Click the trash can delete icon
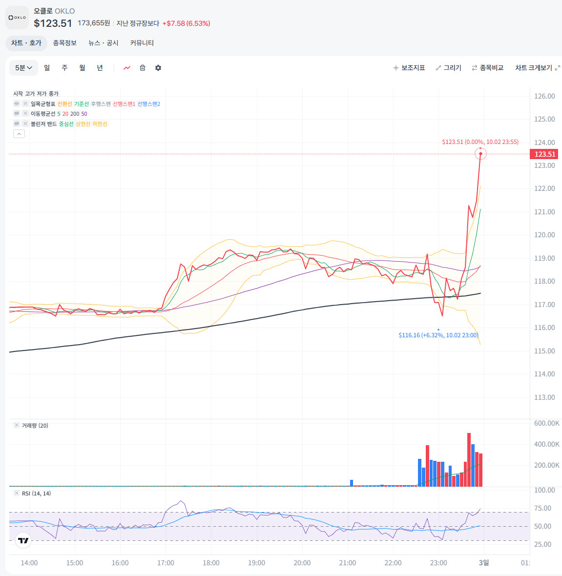562x576 pixels. tap(143, 68)
